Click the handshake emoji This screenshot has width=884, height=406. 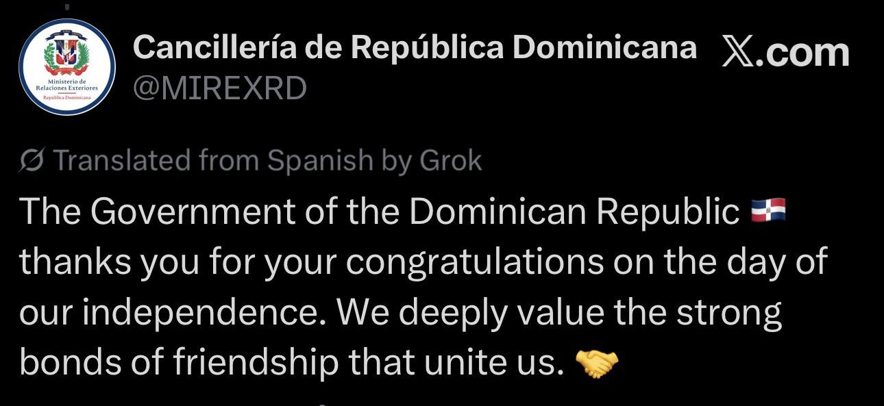(597, 364)
